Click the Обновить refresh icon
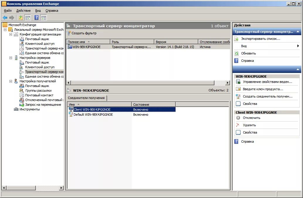 tap(236, 54)
